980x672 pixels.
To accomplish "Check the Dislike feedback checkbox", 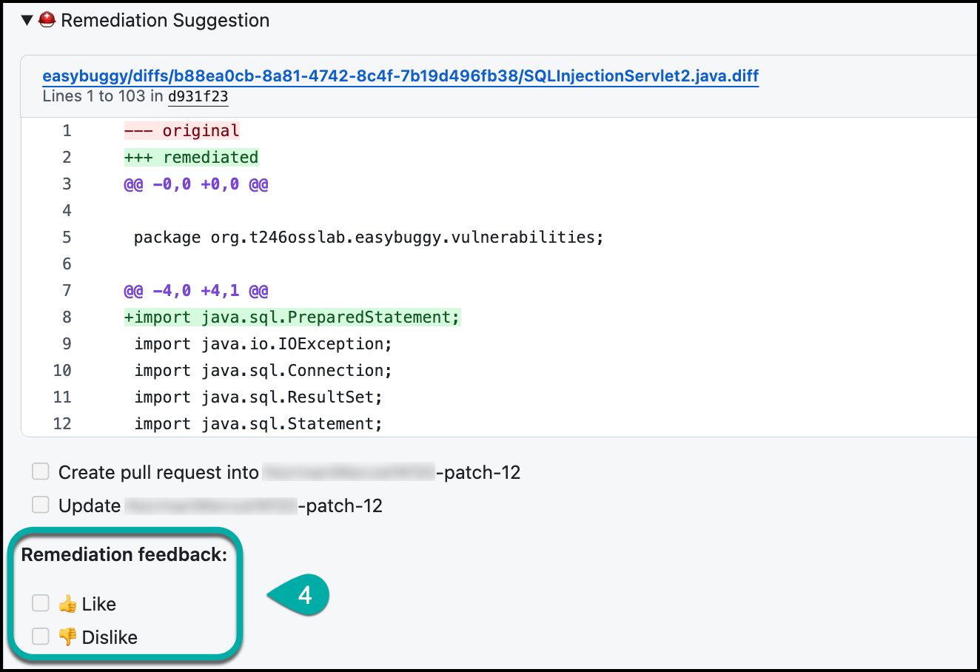I will coord(41,636).
